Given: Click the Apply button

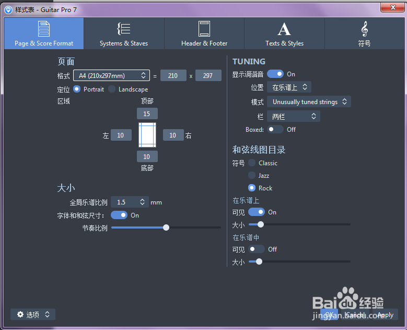Looking at the screenshot, I should tap(386, 314).
